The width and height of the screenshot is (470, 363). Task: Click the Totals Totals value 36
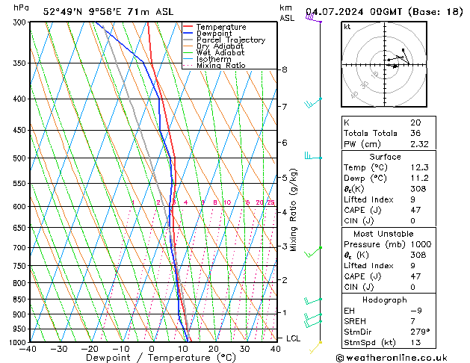(x=415, y=133)
